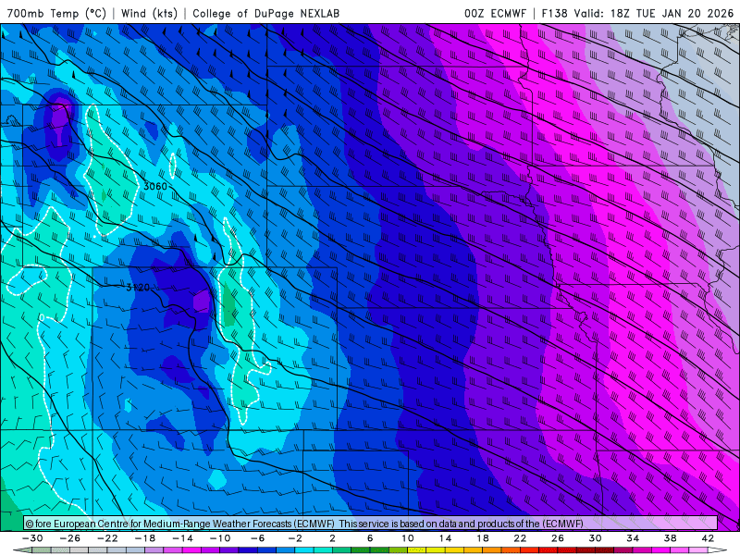
Task: Click the '-6' color scale label
Action: (x=257, y=538)
